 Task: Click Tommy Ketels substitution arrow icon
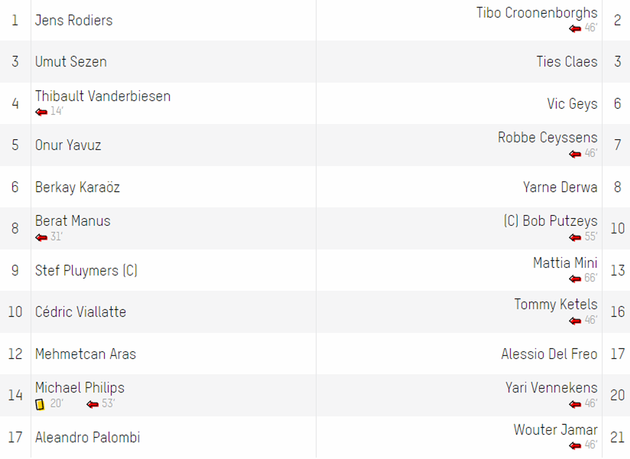coord(575,321)
